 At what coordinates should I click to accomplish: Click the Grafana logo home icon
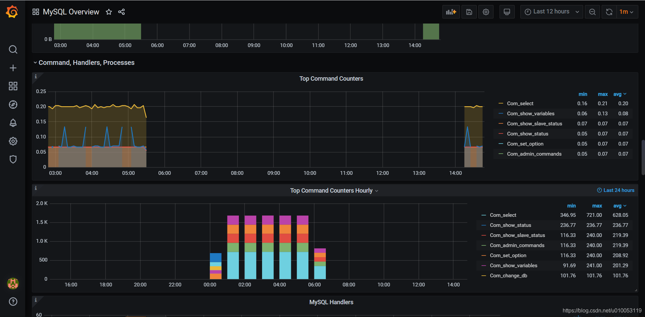pos(12,12)
